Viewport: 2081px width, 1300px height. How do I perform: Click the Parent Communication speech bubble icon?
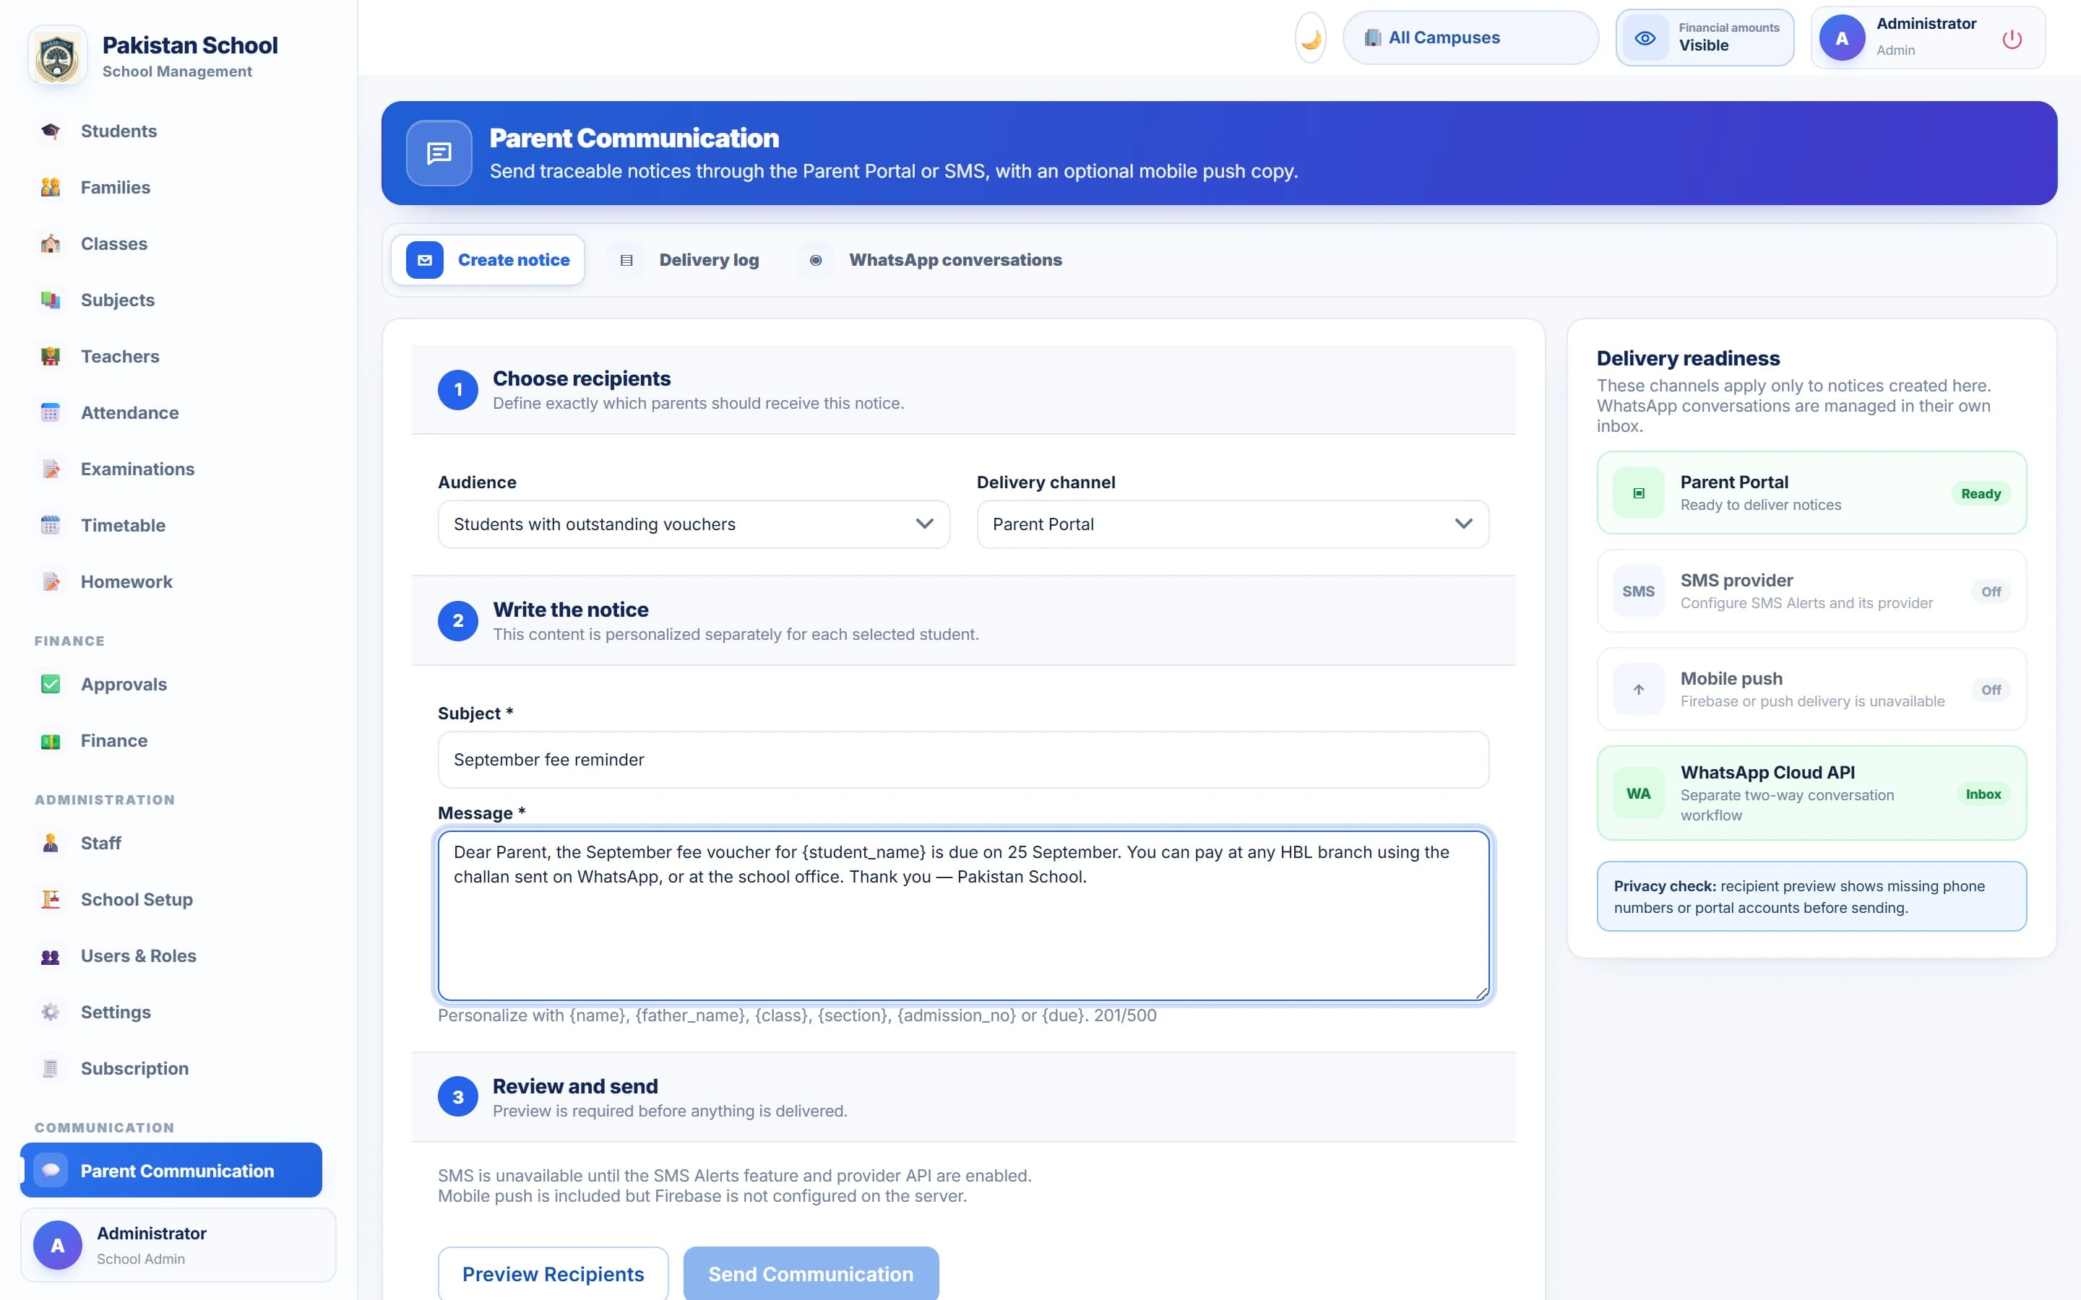(51, 1170)
